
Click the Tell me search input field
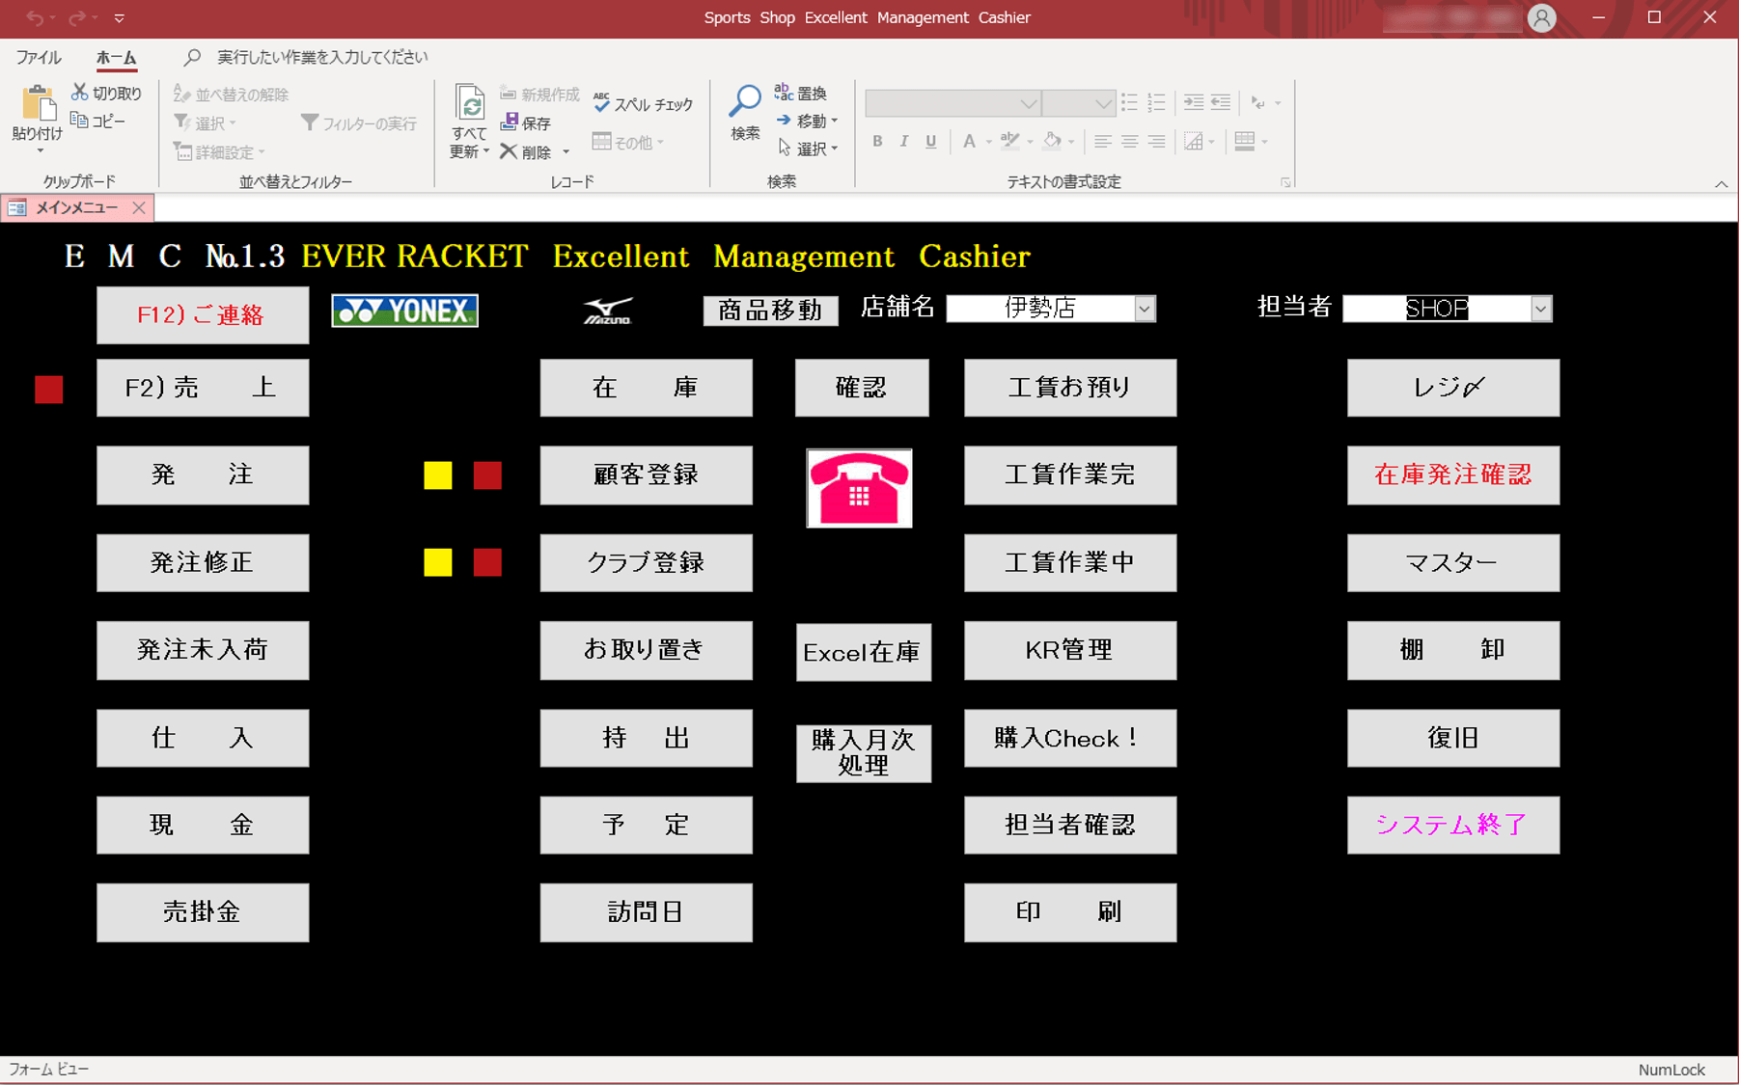click(x=323, y=58)
